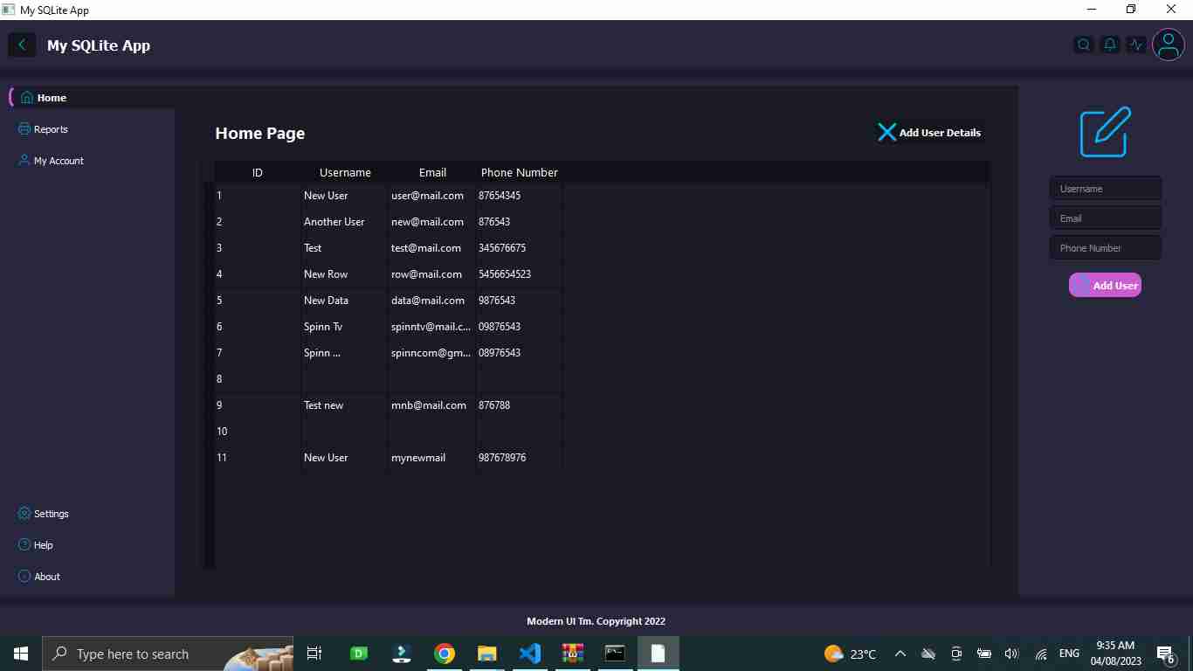Click the back arrow beside My SQLite App

(22, 45)
